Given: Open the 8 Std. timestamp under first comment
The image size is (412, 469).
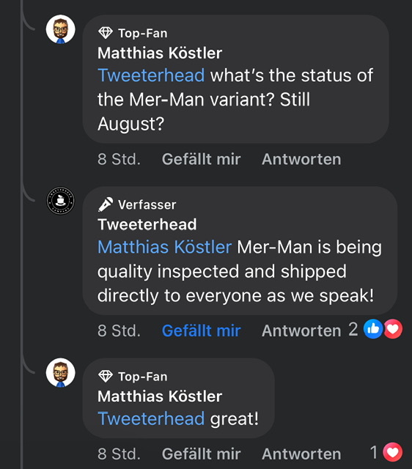Looking at the screenshot, I should [119, 159].
